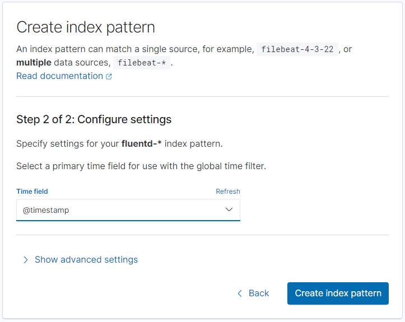The image size is (405, 322).
Task: Click the primary time field instruction text
Action: click(141, 166)
